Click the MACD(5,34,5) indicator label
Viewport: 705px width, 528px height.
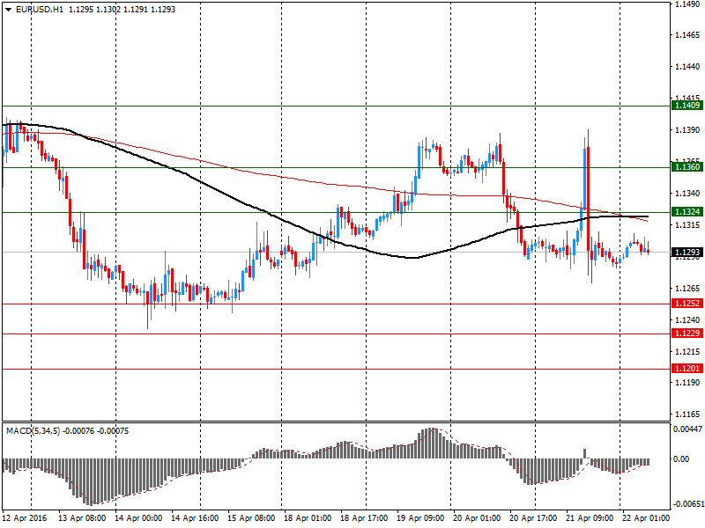coord(33,431)
